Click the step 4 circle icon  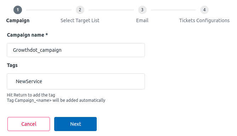click(x=204, y=10)
